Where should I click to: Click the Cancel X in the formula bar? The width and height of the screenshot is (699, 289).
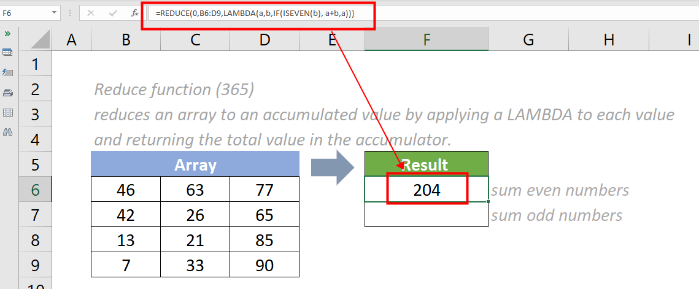91,12
